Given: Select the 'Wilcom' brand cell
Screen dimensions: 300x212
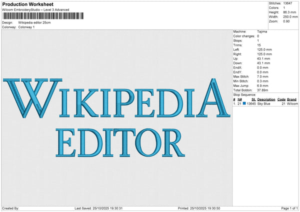Looking at the screenshot, I should 292,103.
